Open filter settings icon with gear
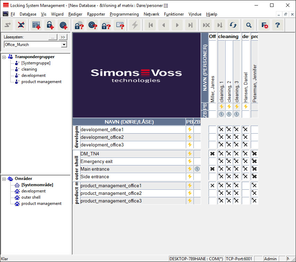 (x=265, y=25)
